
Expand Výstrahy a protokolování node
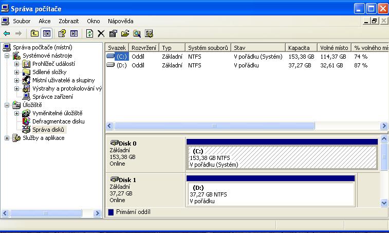[16, 88]
